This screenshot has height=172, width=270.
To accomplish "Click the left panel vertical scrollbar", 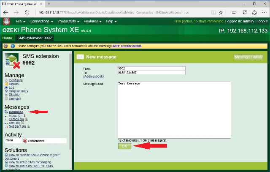I will [70, 101].
